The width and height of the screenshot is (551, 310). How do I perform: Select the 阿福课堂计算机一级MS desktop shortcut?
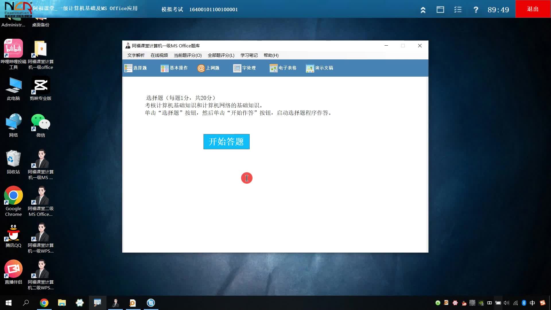pos(41,165)
